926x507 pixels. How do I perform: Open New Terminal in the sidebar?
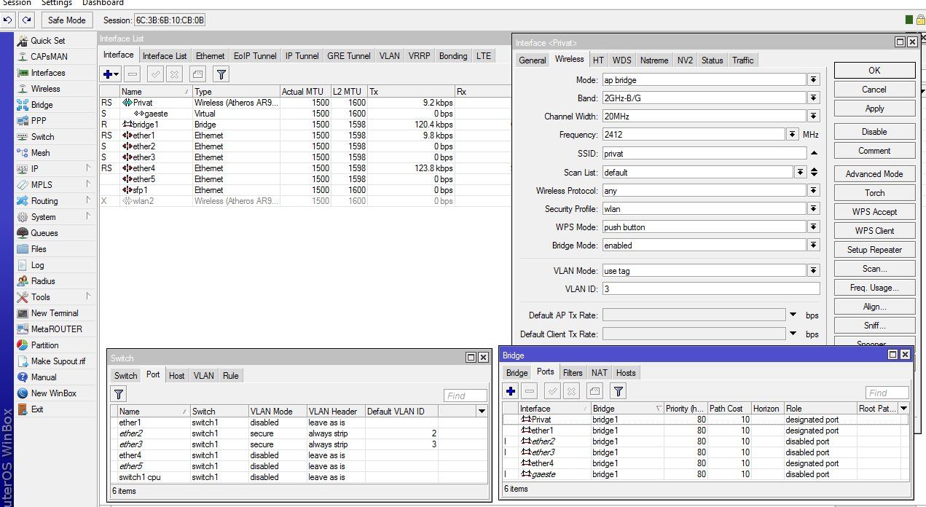point(54,313)
